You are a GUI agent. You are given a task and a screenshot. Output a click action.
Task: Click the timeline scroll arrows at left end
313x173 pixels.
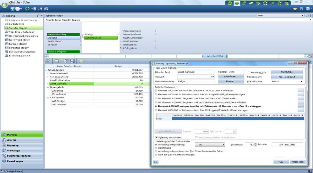click(47, 56)
